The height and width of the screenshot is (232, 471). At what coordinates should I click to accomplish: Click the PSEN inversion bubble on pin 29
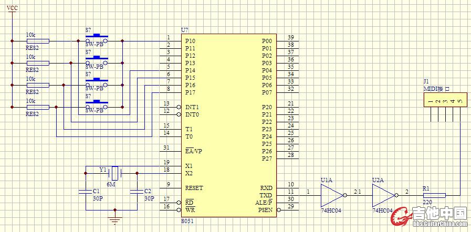pyautogui.click(x=278, y=210)
